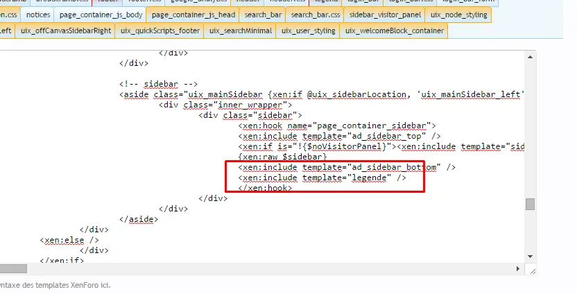Click the editor vertical scrollbar up arrow
Image resolution: width=577 pixels, height=294 pixels.
coord(530,57)
